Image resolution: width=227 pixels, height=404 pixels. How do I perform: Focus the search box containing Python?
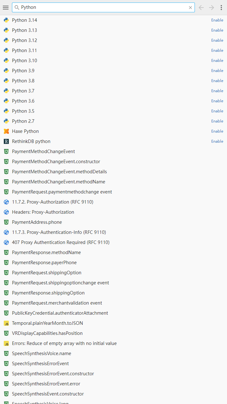point(103,8)
